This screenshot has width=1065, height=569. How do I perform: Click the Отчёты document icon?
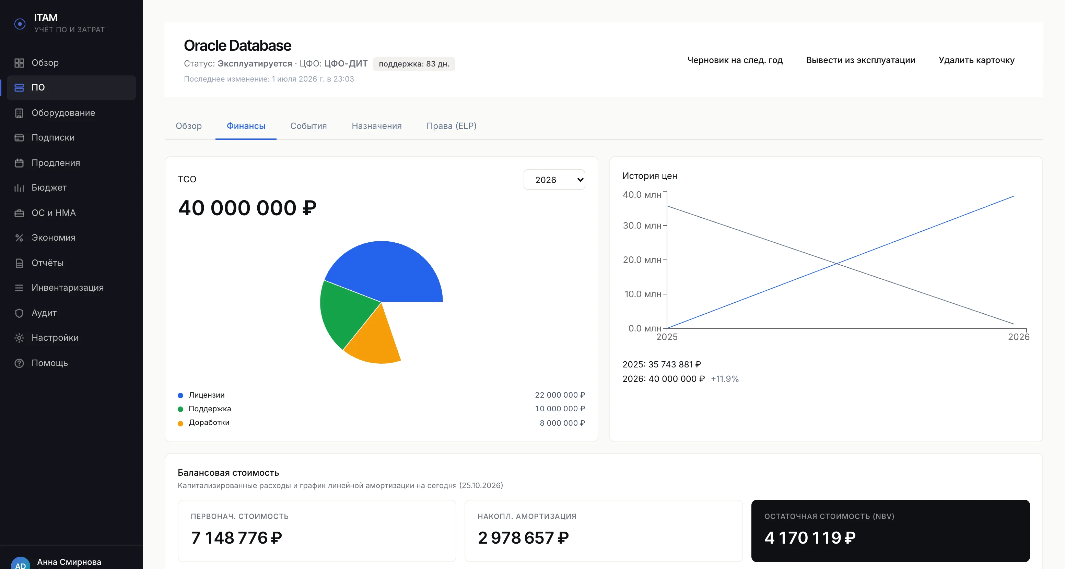tap(19, 263)
